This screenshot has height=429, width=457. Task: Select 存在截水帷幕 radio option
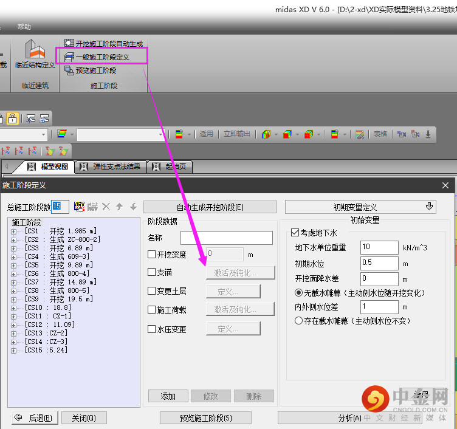[298, 320]
